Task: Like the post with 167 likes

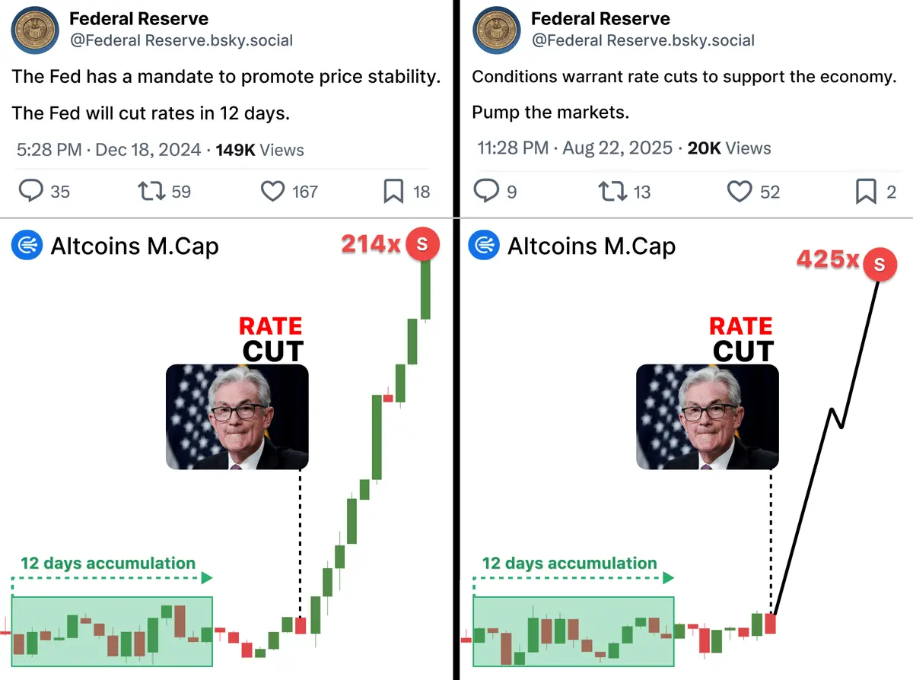Action: (x=272, y=191)
